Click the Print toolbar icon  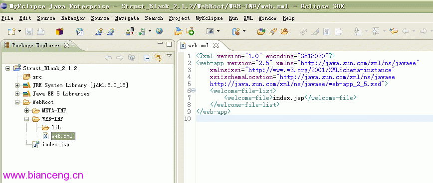tap(41, 32)
